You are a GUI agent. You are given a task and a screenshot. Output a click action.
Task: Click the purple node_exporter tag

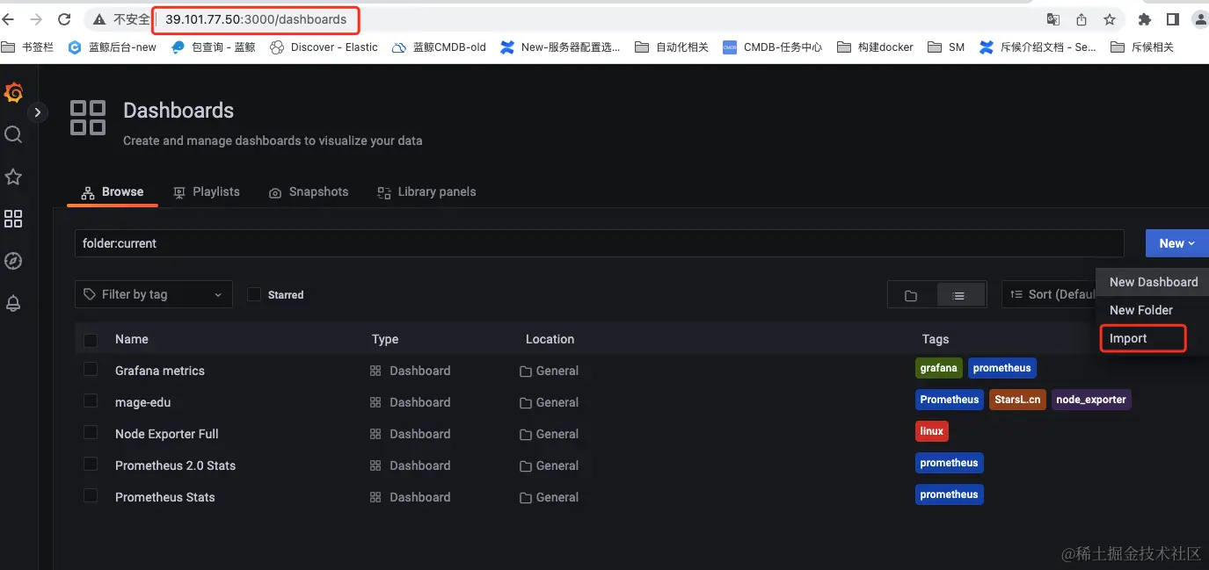click(1091, 400)
